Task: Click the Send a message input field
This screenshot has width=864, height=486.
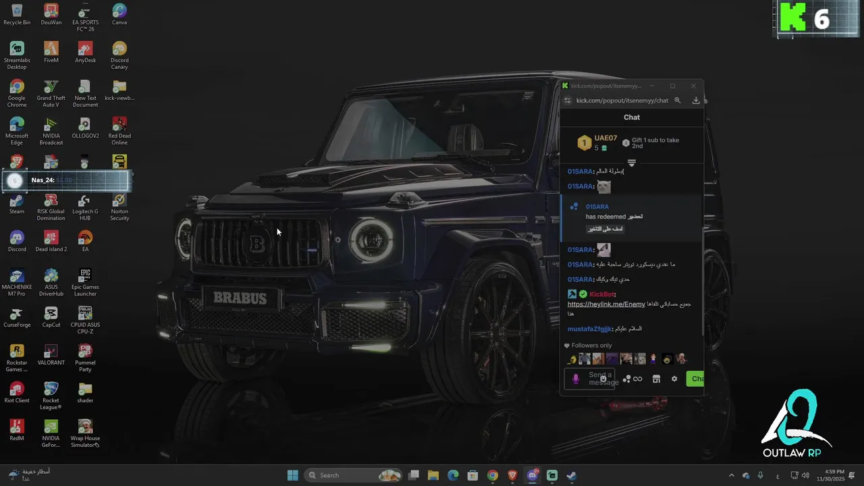Action: [x=589, y=379]
